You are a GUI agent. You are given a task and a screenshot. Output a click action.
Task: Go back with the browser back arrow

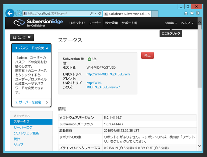(x=10, y=13)
